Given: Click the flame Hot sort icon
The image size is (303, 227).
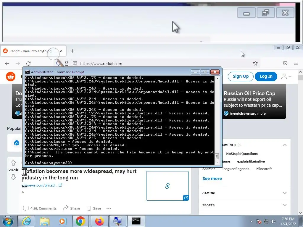Looking at the screenshot, I should tap(17, 143).
